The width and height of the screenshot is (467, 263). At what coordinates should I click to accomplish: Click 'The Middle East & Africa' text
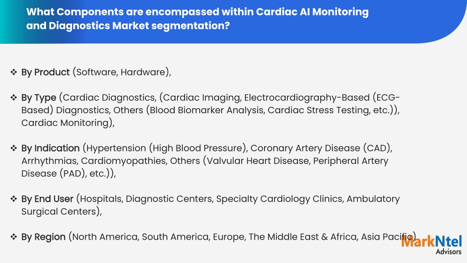pyautogui.click(x=303, y=237)
